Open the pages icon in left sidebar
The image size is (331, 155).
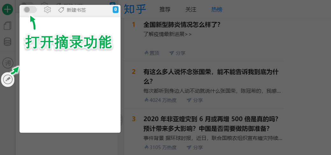click(7, 26)
